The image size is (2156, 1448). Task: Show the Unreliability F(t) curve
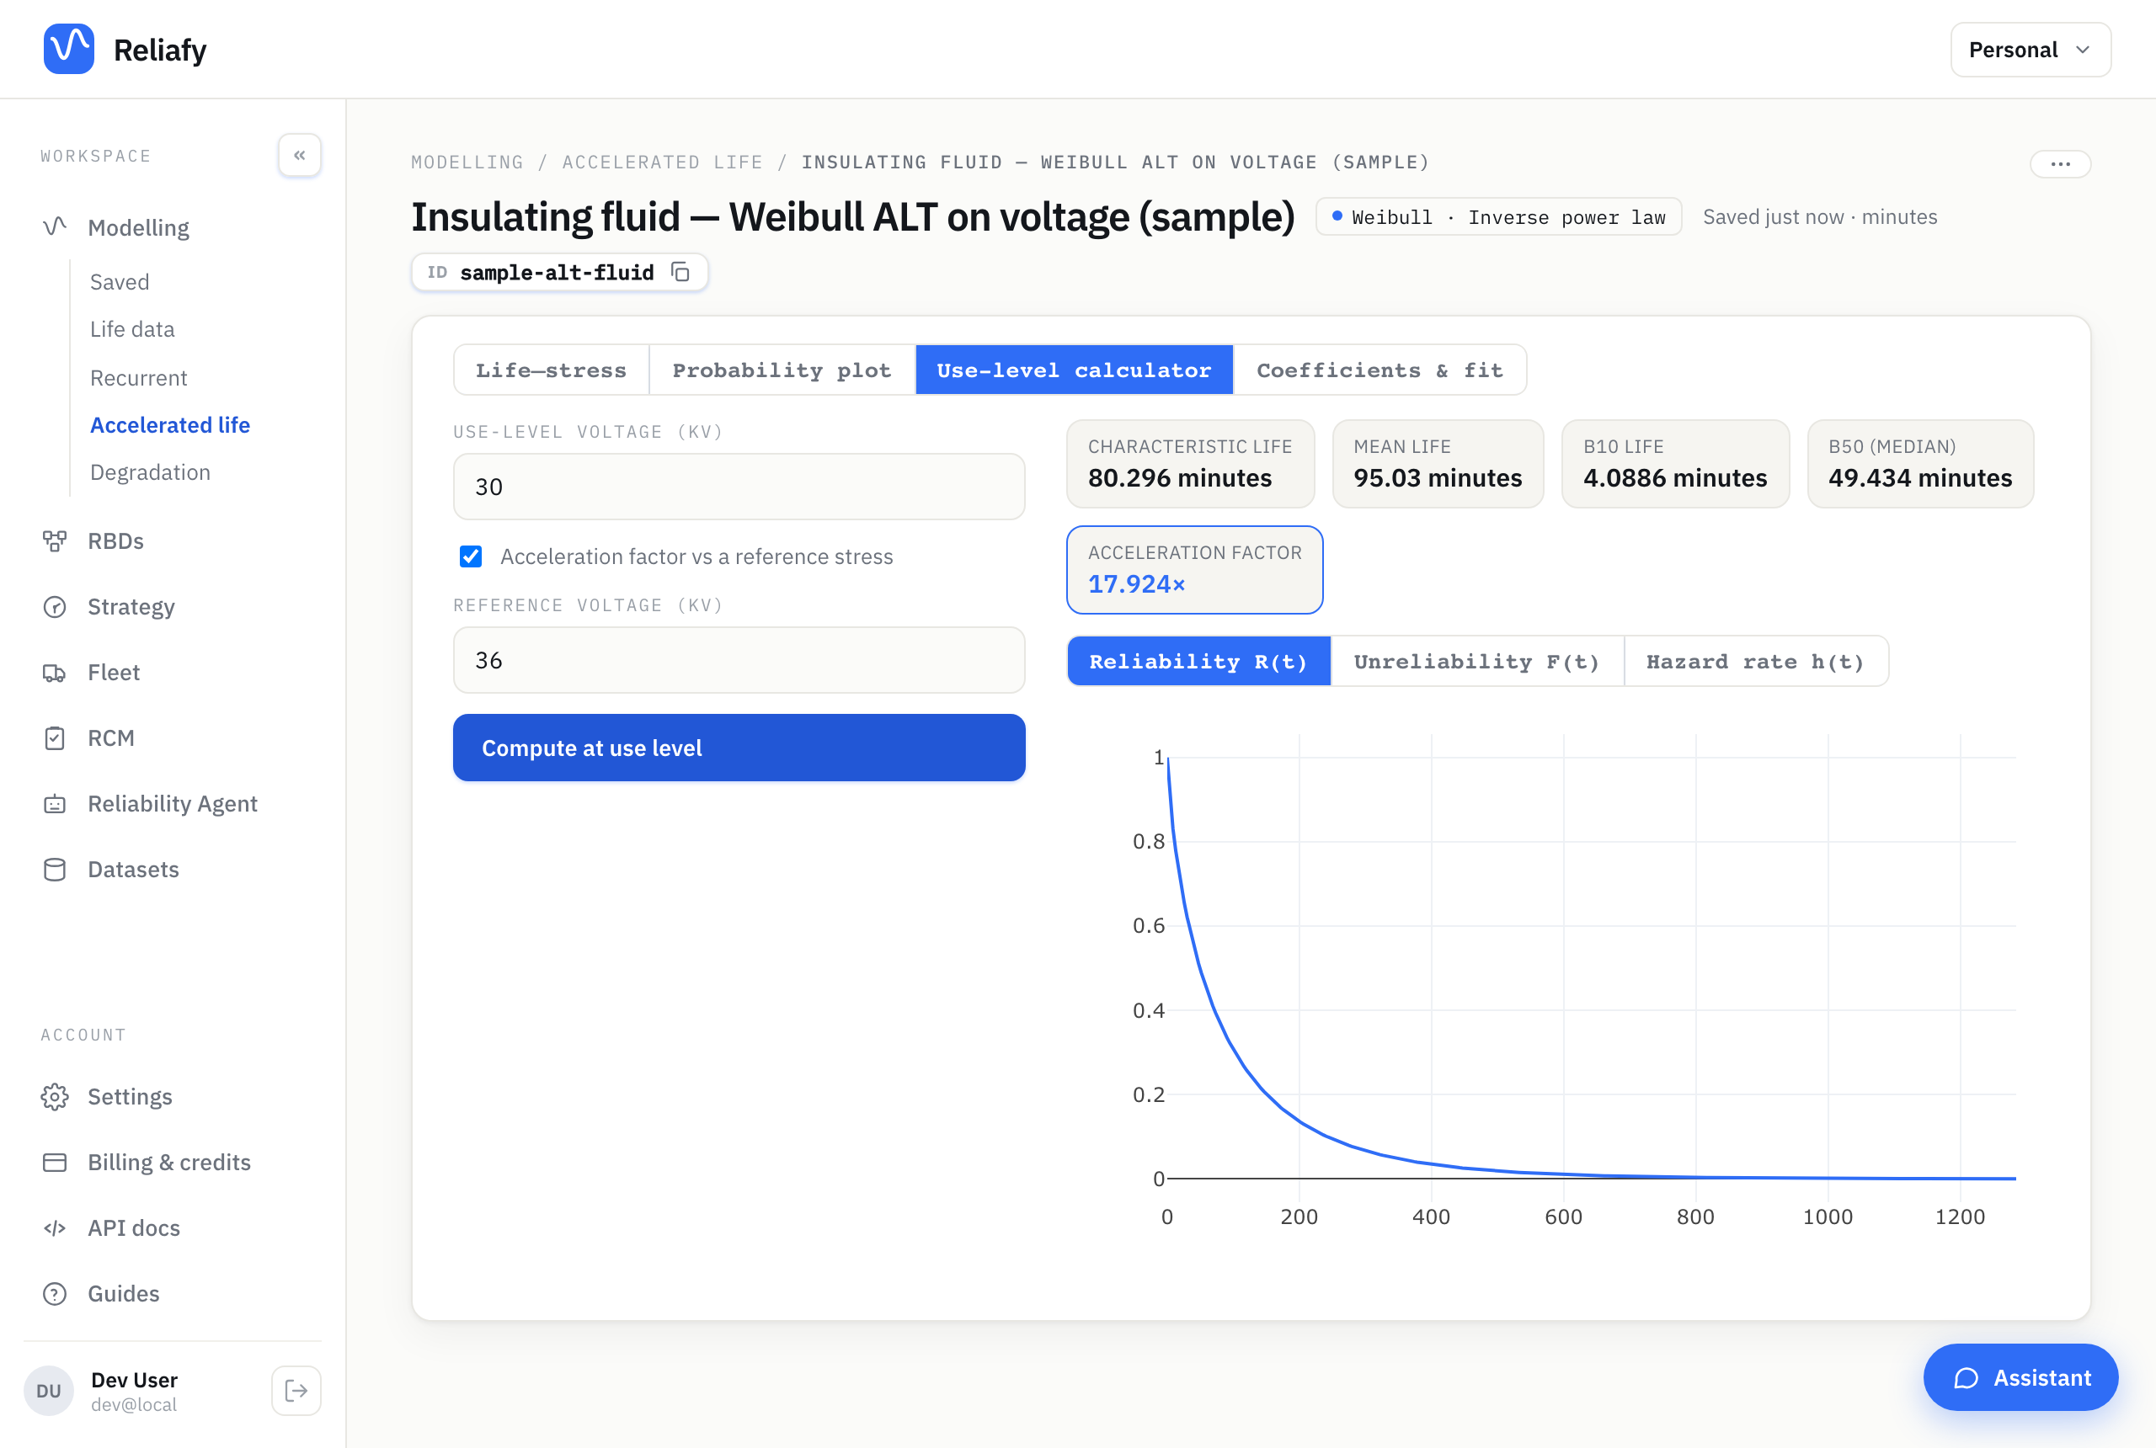(x=1477, y=661)
